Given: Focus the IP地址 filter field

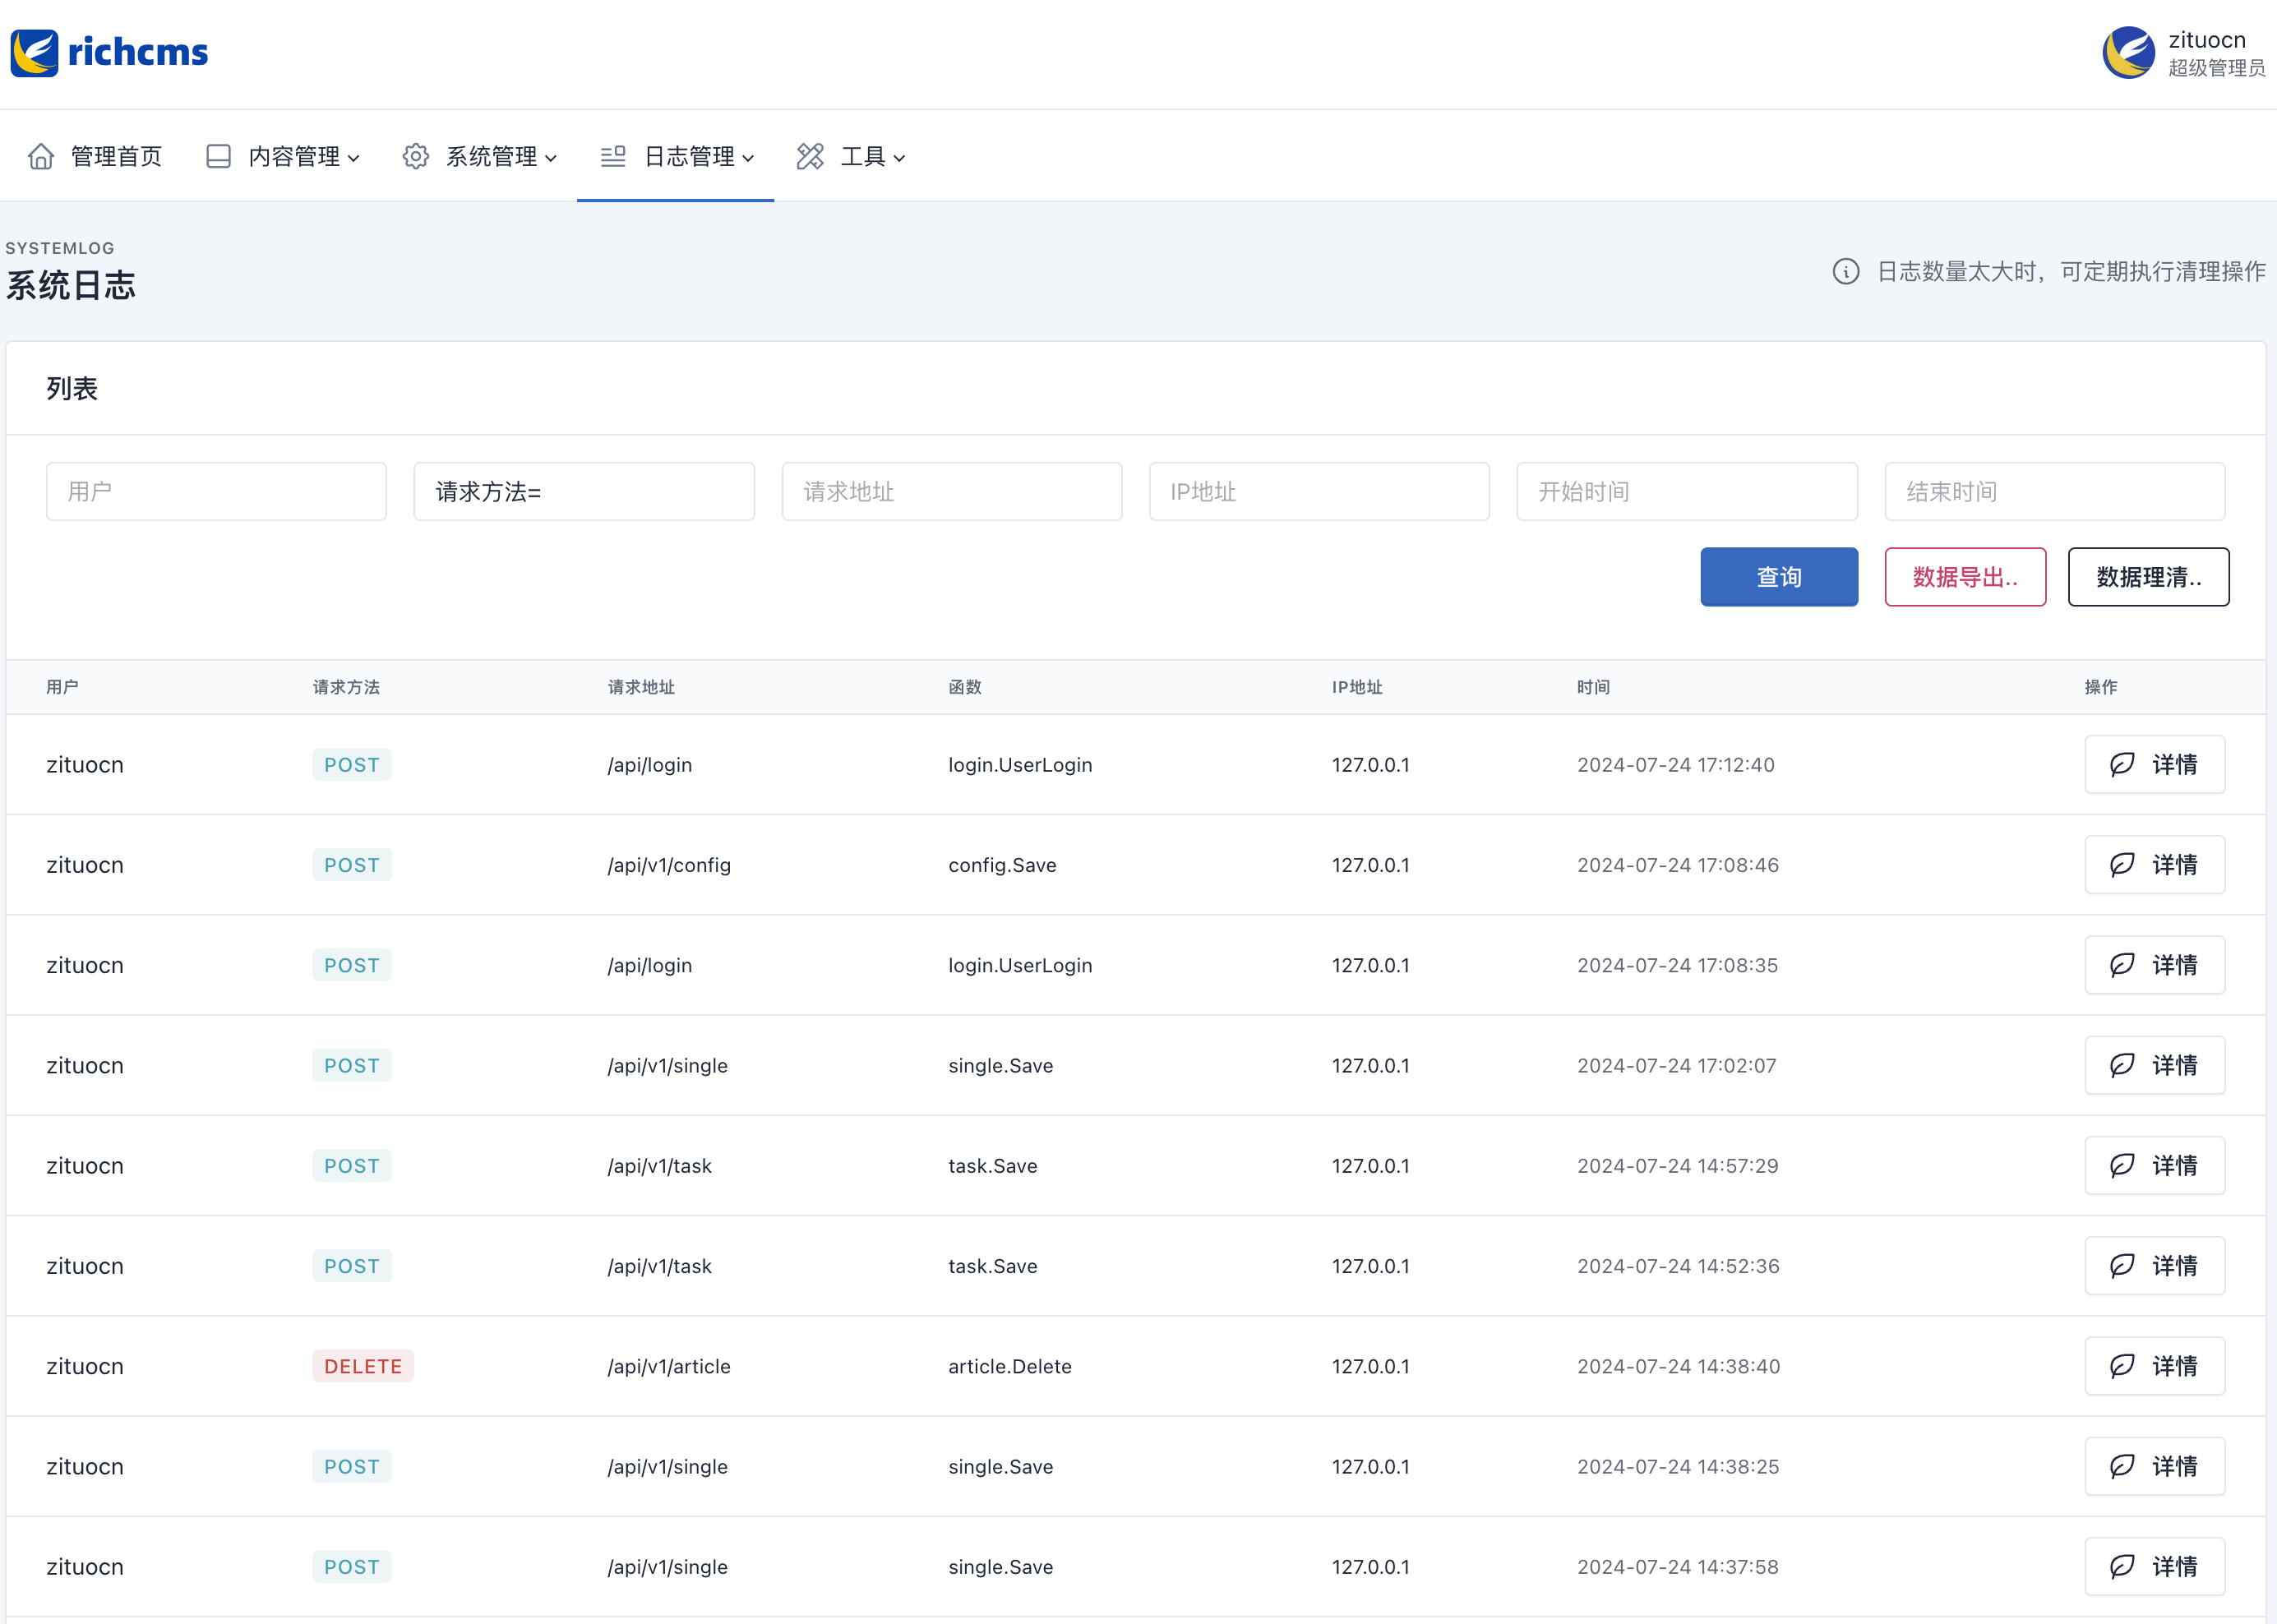Looking at the screenshot, I should coord(1319,491).
